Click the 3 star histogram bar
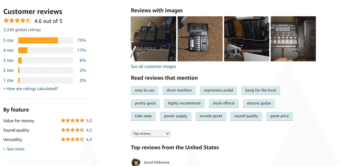 click(45, 60)
